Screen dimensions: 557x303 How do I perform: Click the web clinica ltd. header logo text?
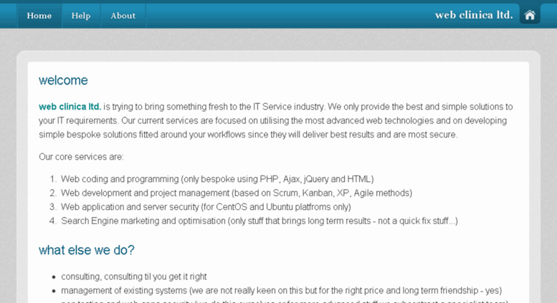tap(474, 15)
